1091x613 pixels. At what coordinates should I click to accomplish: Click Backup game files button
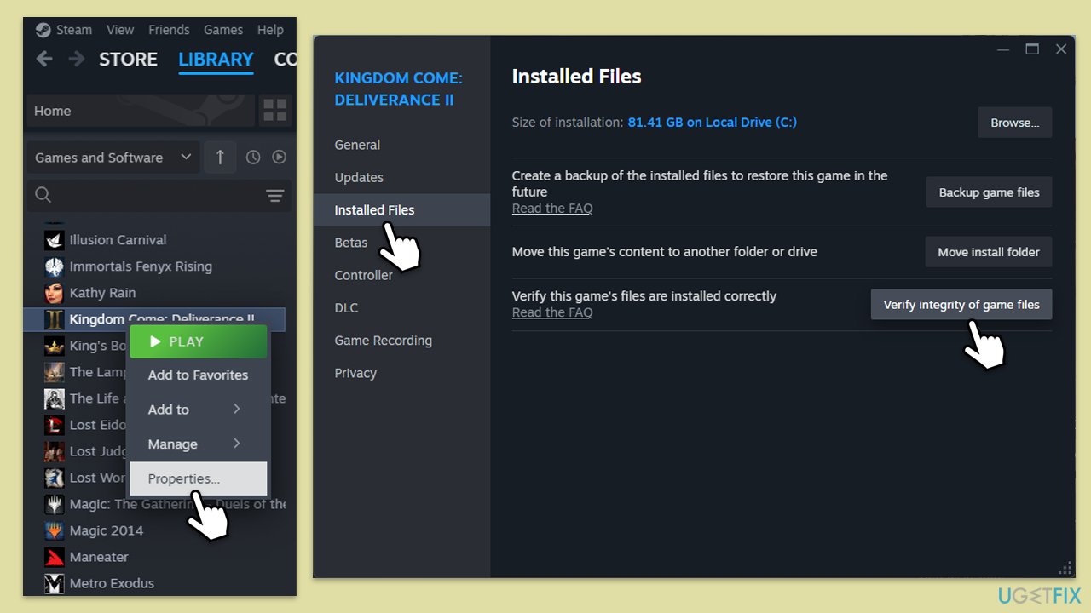(989, 192)
